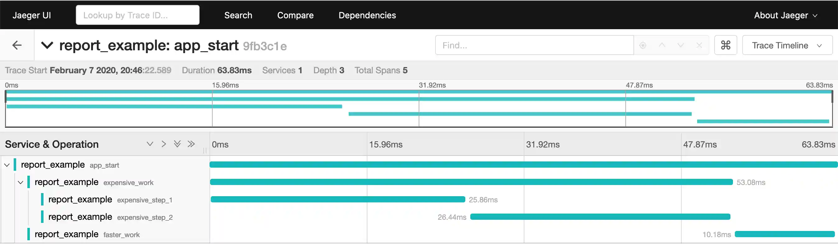Image resolution: width=838 pixels, height=244 pixels.
Task: Click the 47.87ms tick in span timeline header
Action: (700, 145)
